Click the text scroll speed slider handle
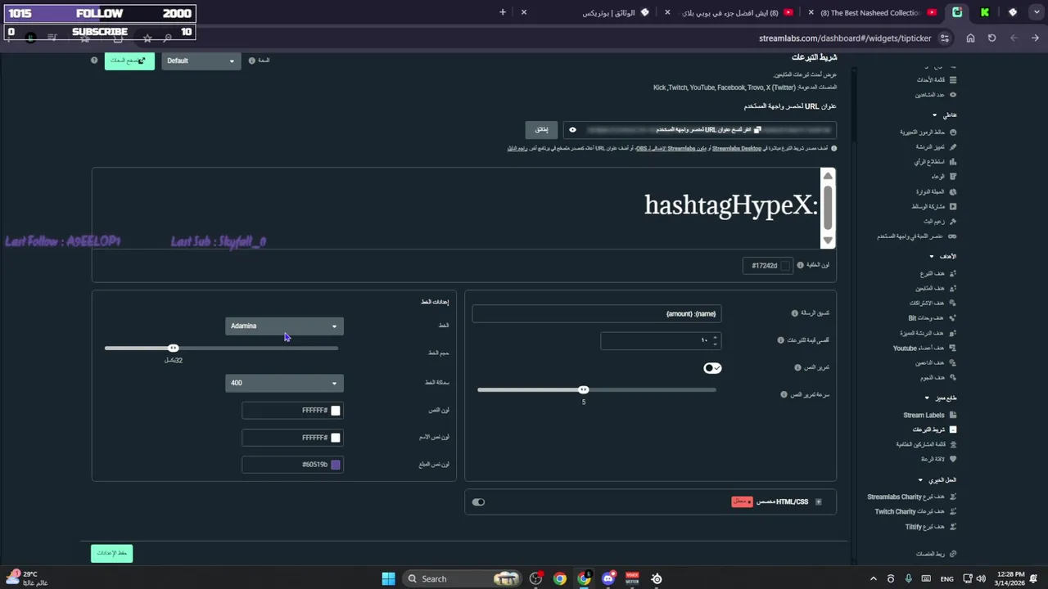1048x589 pixels. point(583,390)
